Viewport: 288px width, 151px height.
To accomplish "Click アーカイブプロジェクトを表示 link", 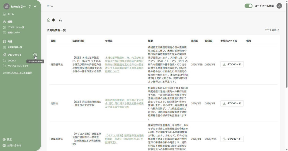I will coord(17,73).
